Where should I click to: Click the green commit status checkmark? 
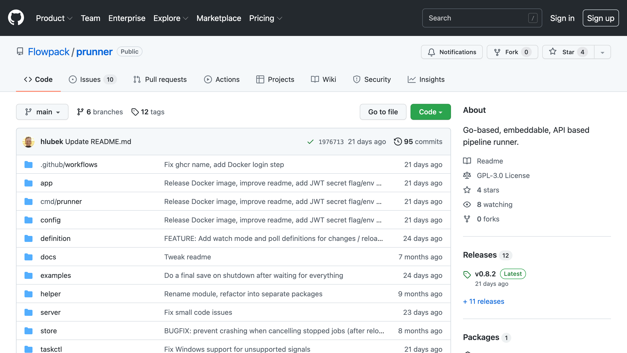(310, 142)
